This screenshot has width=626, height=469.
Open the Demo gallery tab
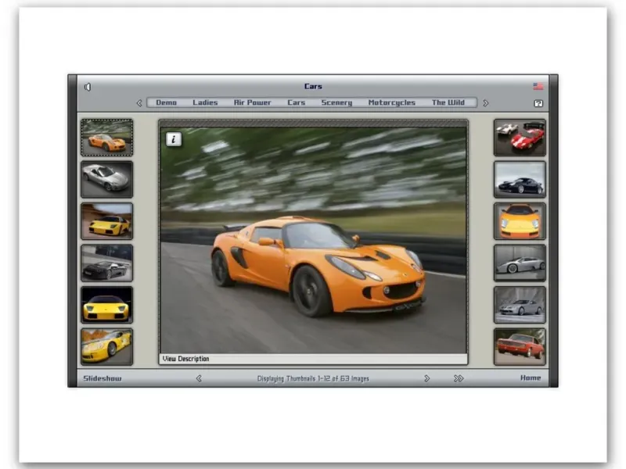tap(166, 102)
